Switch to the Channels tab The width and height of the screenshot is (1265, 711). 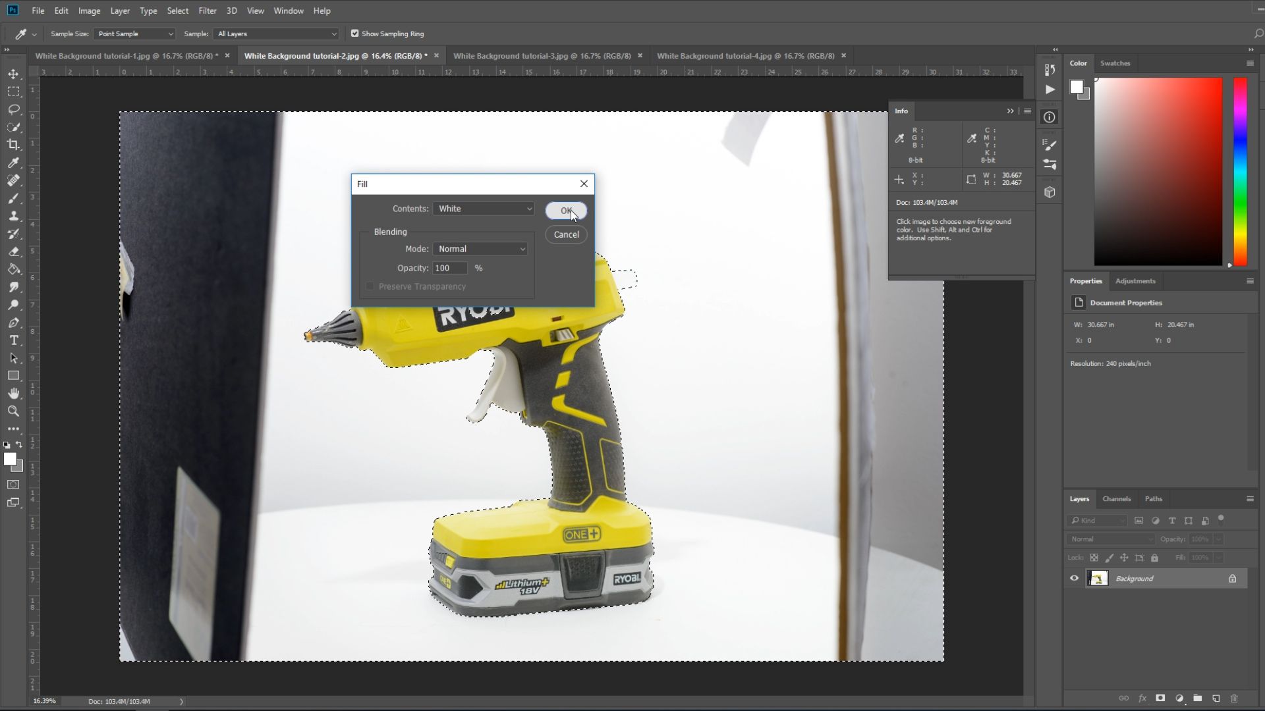tap(1116, 498)
